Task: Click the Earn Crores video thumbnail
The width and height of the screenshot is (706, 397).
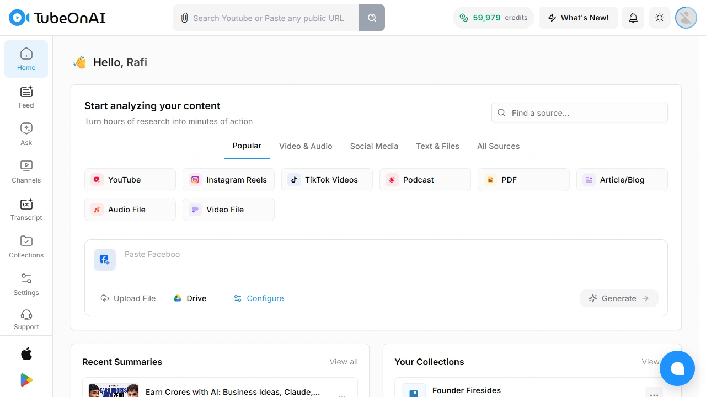Action: click(x=114, y=390)
